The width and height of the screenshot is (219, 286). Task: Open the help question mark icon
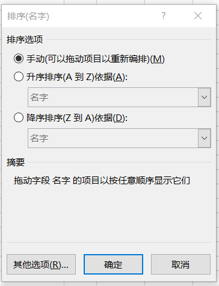pyautogui.click(x=164, y=16)
